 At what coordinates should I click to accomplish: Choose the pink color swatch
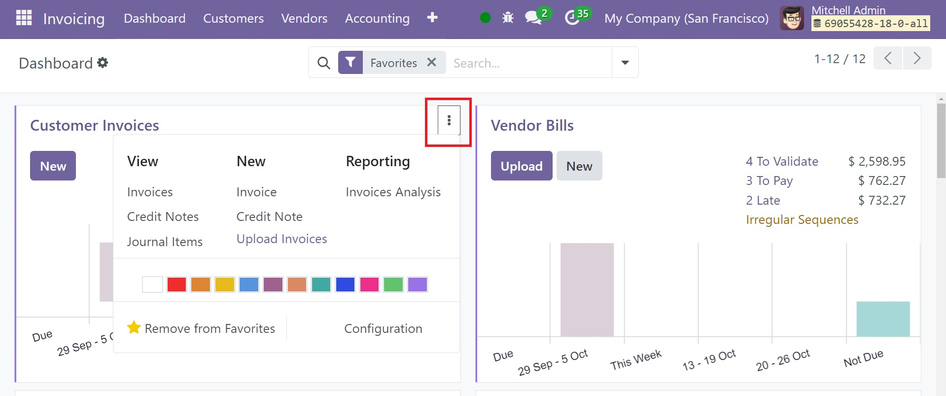click(x=369, y=285)
